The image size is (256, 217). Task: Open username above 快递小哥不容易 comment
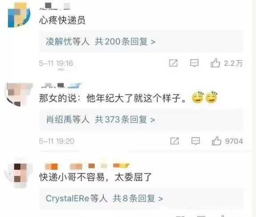tap(87, 166)
